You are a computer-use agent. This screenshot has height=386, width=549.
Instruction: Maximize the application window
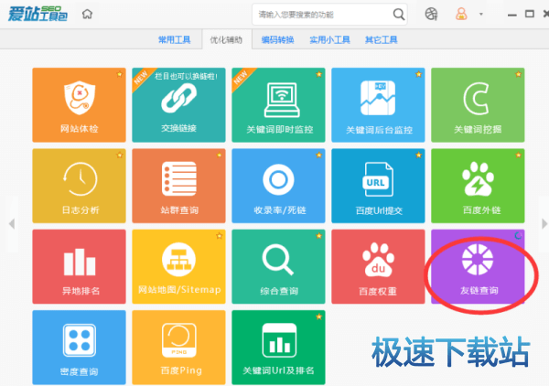click(530, 14)
